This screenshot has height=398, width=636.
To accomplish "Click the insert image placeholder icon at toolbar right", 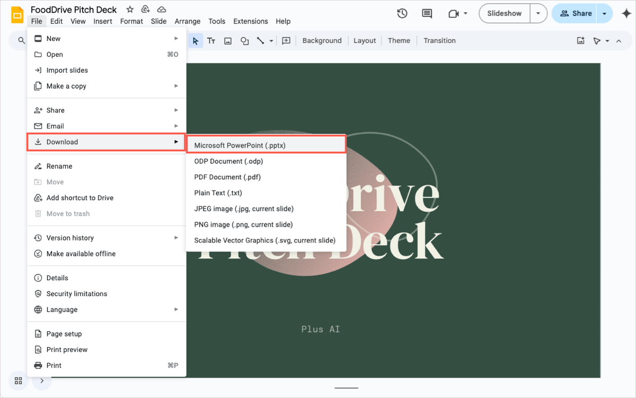I will pos(581,41).
